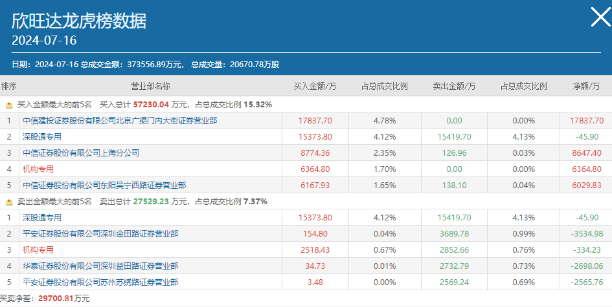
Task: Select the net amount 6029.83 cell
Action: [x=587, y=185]
